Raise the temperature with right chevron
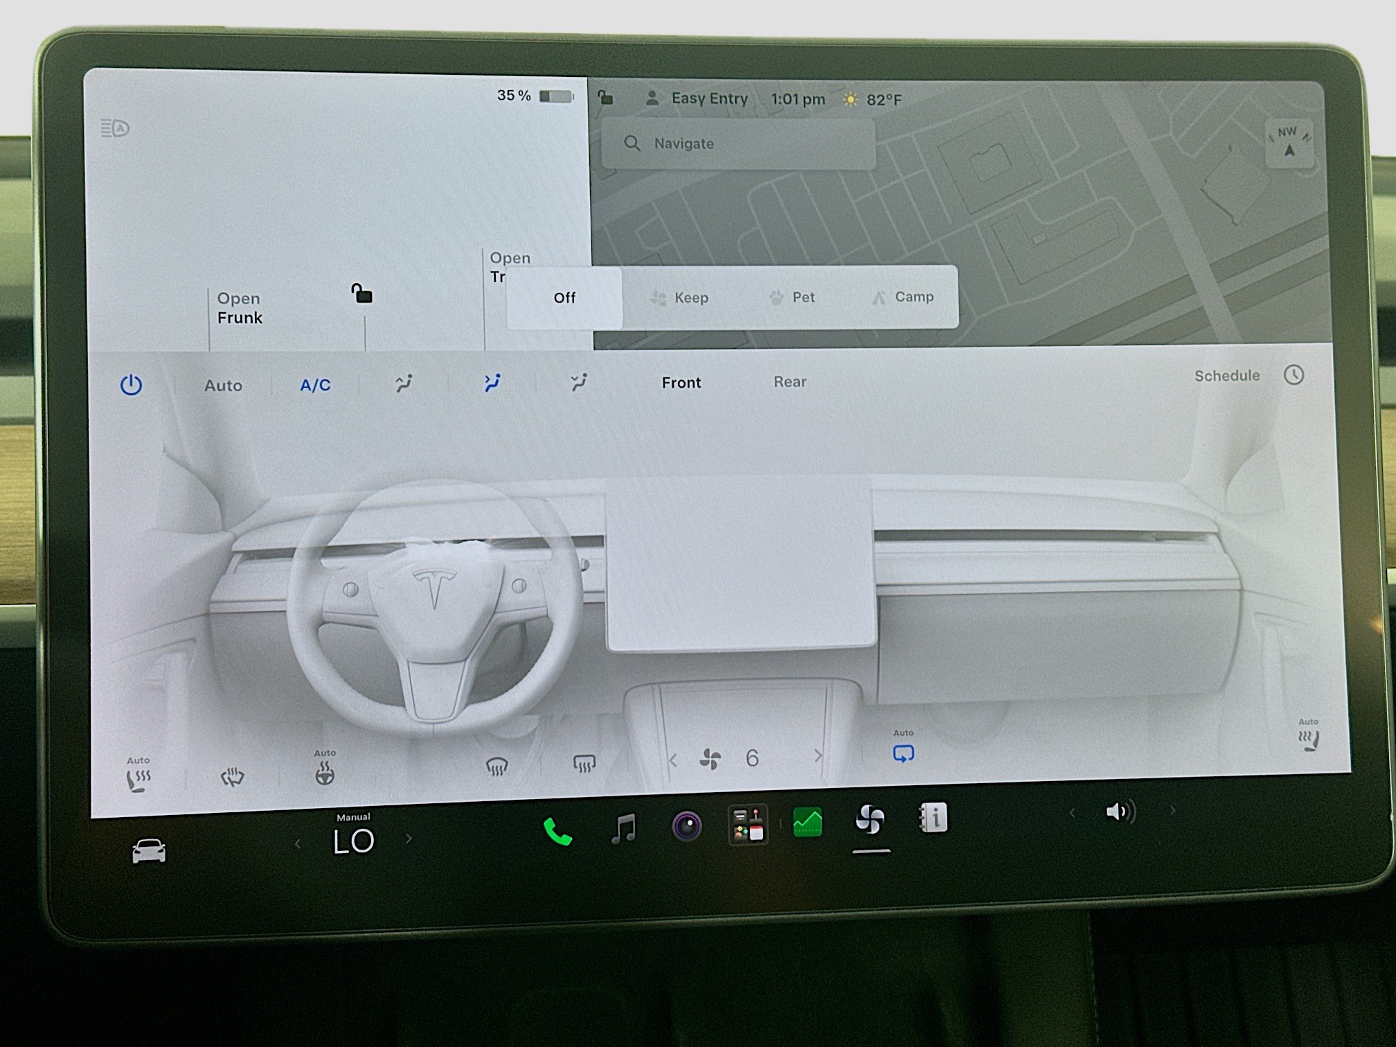The height and width of the screenshot is (1047, 1396). click(409, 839)
